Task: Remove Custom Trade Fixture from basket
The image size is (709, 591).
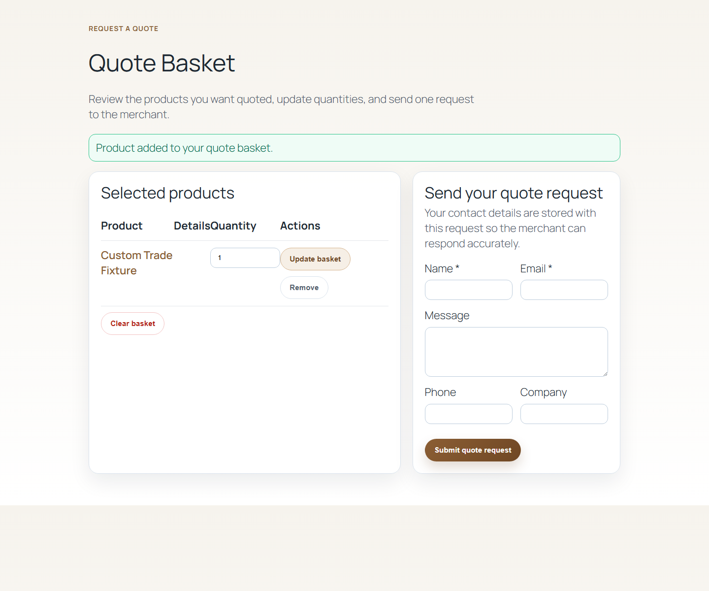Action: point(304,287)
